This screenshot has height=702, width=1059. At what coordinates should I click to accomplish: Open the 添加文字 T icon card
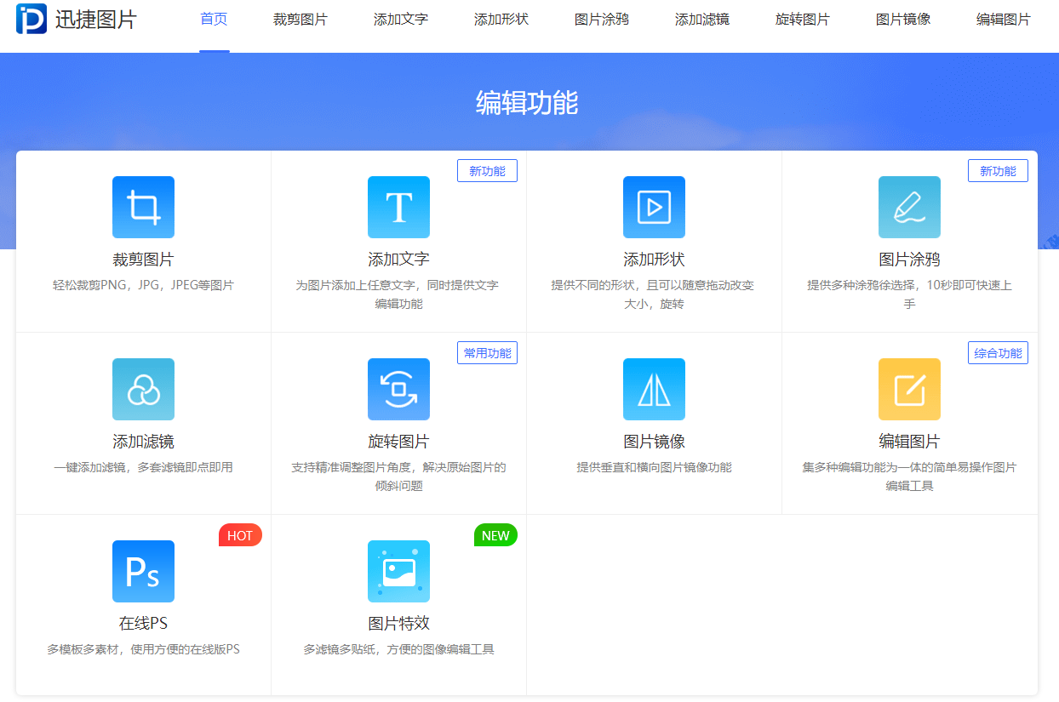pyautogui.click(x=398, y=207)
